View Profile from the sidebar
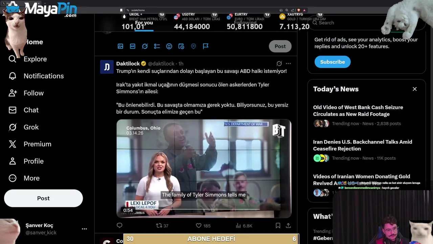 (x=26, y=161)
